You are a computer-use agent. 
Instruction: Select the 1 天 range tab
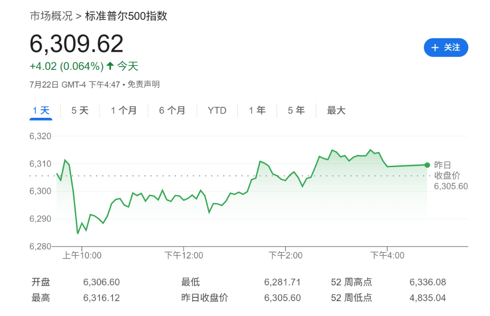41,111
